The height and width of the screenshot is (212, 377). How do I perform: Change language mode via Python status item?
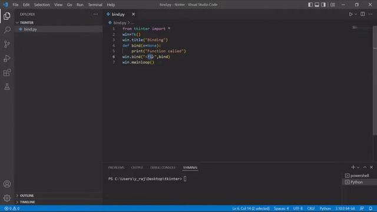pos(325,208)
